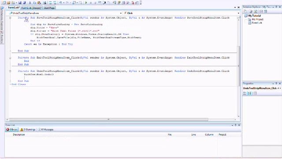Click the code editor horizontal scrollbar thumb
Screen dimensions: 282x159
(x=109, y=120)
